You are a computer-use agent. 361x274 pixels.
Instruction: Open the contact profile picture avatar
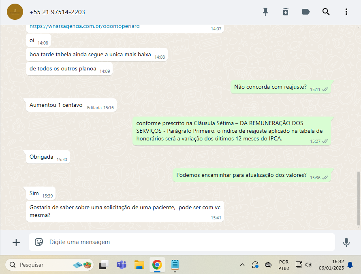15,12
